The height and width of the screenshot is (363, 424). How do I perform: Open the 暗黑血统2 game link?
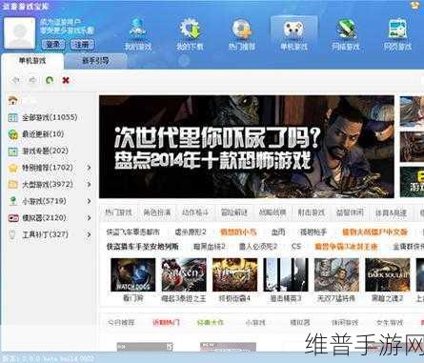(210, 247)
